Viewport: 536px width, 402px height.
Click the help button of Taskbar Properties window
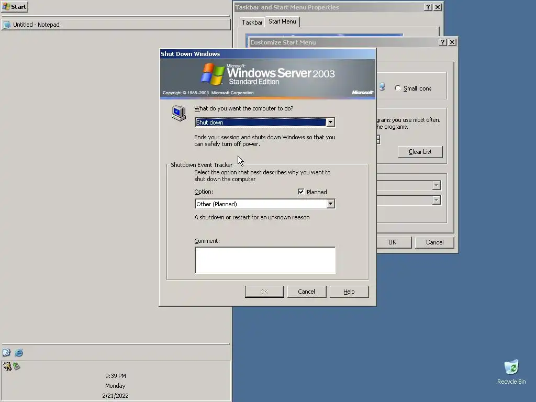[428, 7]
